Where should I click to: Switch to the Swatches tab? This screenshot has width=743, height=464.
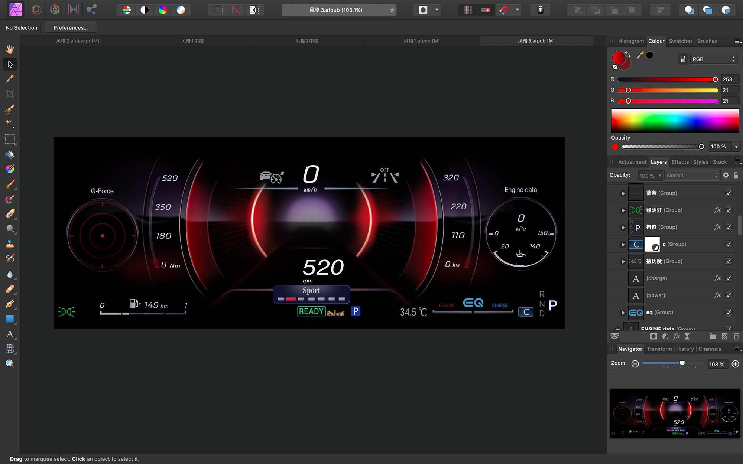pyautogui.click(x=681, y=41)
